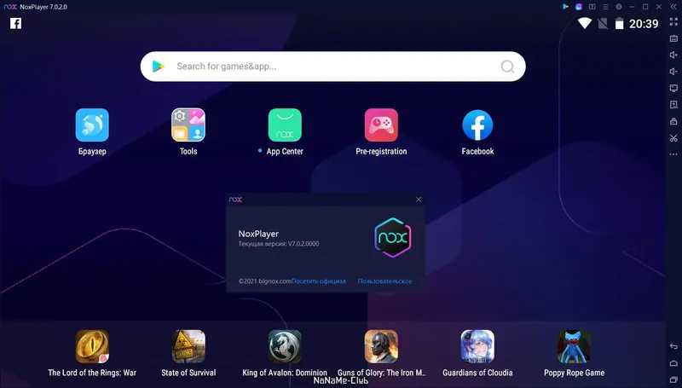Click volume up in sidebar

point(673,55)
